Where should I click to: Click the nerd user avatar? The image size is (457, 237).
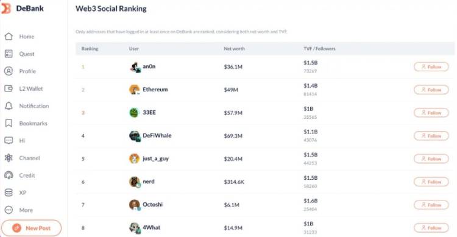tap(135, 182)
